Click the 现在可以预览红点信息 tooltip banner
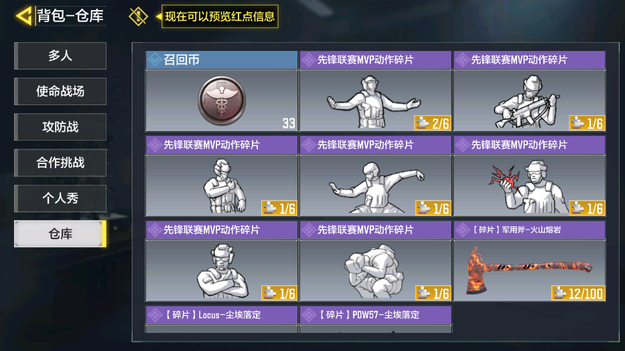The image size is (625, 351). click(220, 16)
